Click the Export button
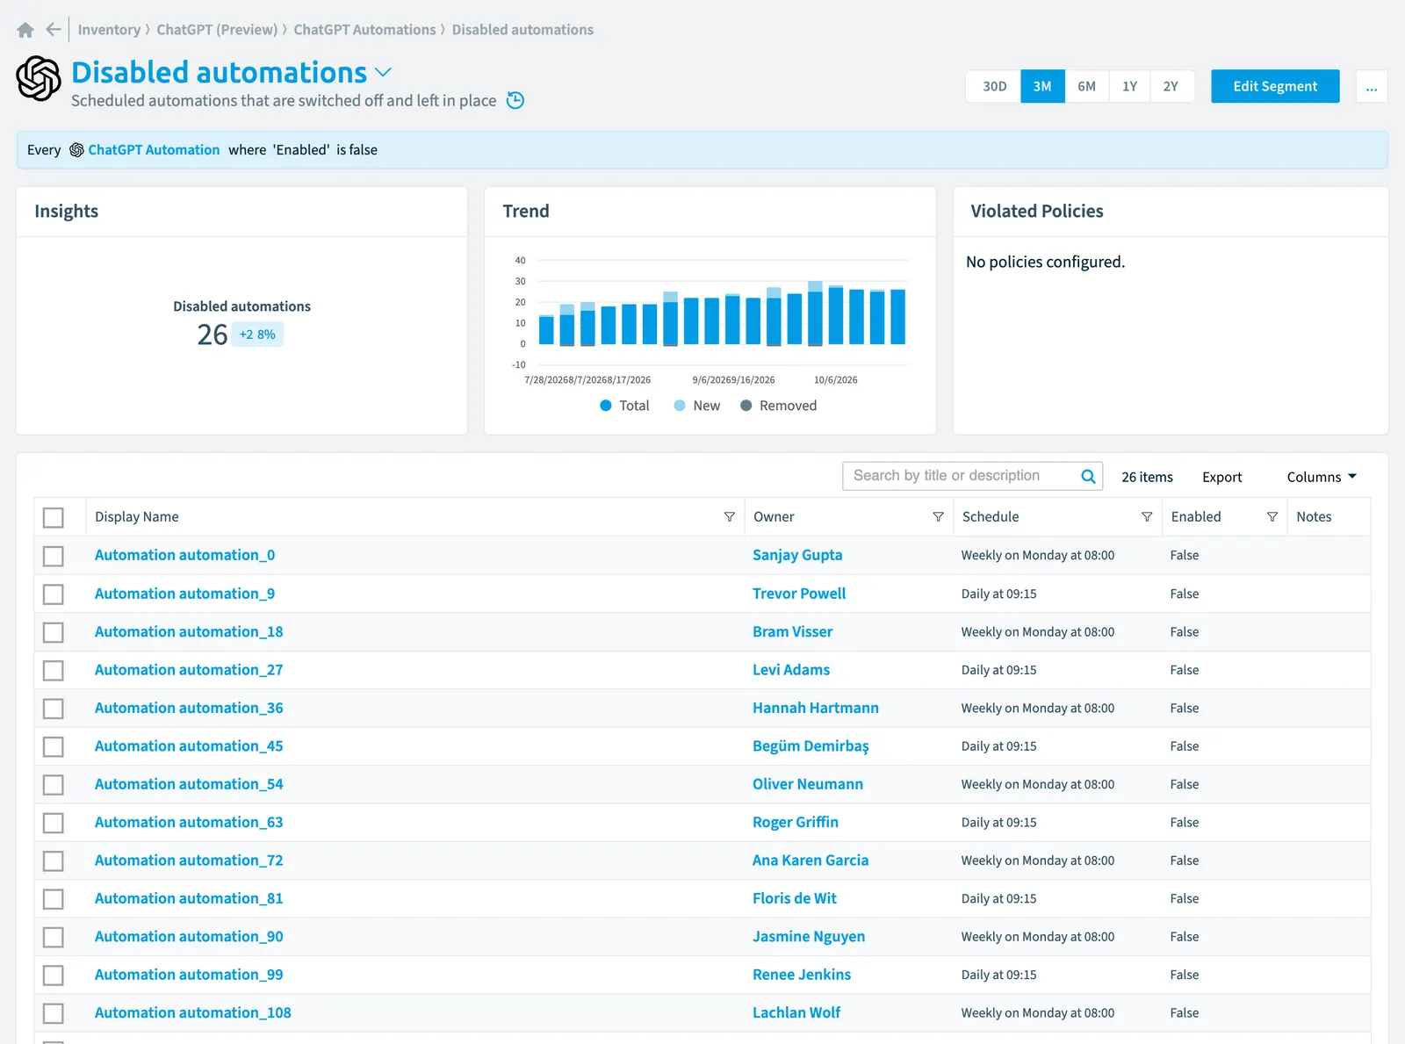Image resolution: width=1405 pixels, height=1044 pixels. [x=1221, y=477]
